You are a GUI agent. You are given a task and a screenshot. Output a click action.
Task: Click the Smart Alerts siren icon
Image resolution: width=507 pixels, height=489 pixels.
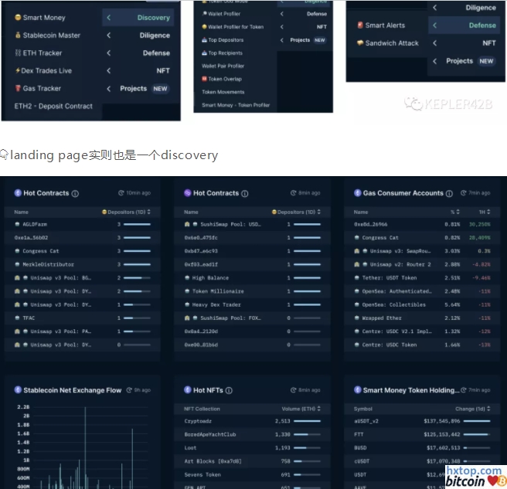(x=359, y=25)
